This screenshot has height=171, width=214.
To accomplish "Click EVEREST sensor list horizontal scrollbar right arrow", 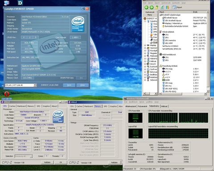I will pos(205,94).
